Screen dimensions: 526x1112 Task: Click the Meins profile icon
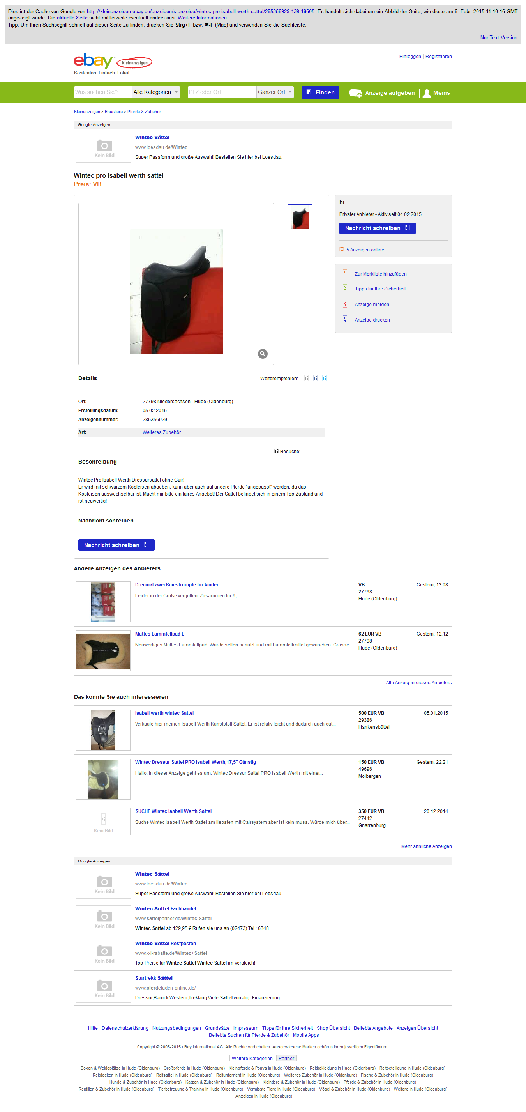pyautogui.click(x=427, y=93)
